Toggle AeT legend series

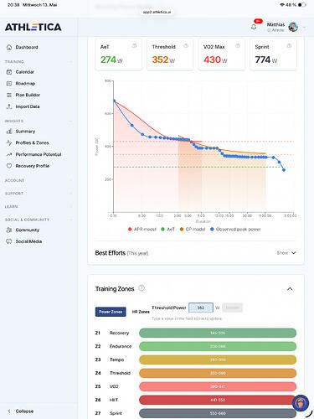pyautogui.click(x=167, y=230)
